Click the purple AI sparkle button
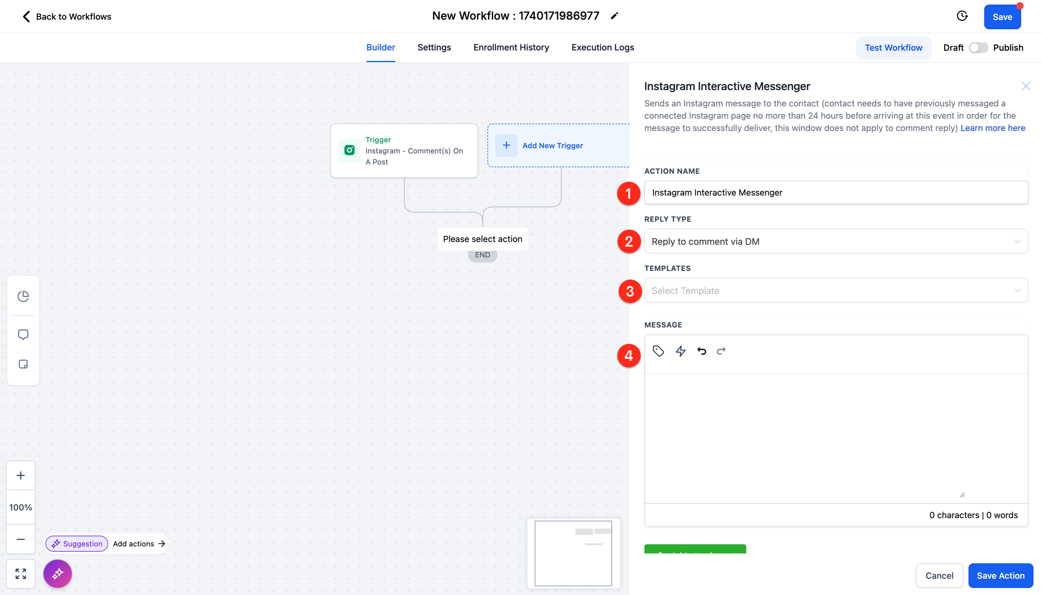The image size is (1041, 595). [58, 574]
